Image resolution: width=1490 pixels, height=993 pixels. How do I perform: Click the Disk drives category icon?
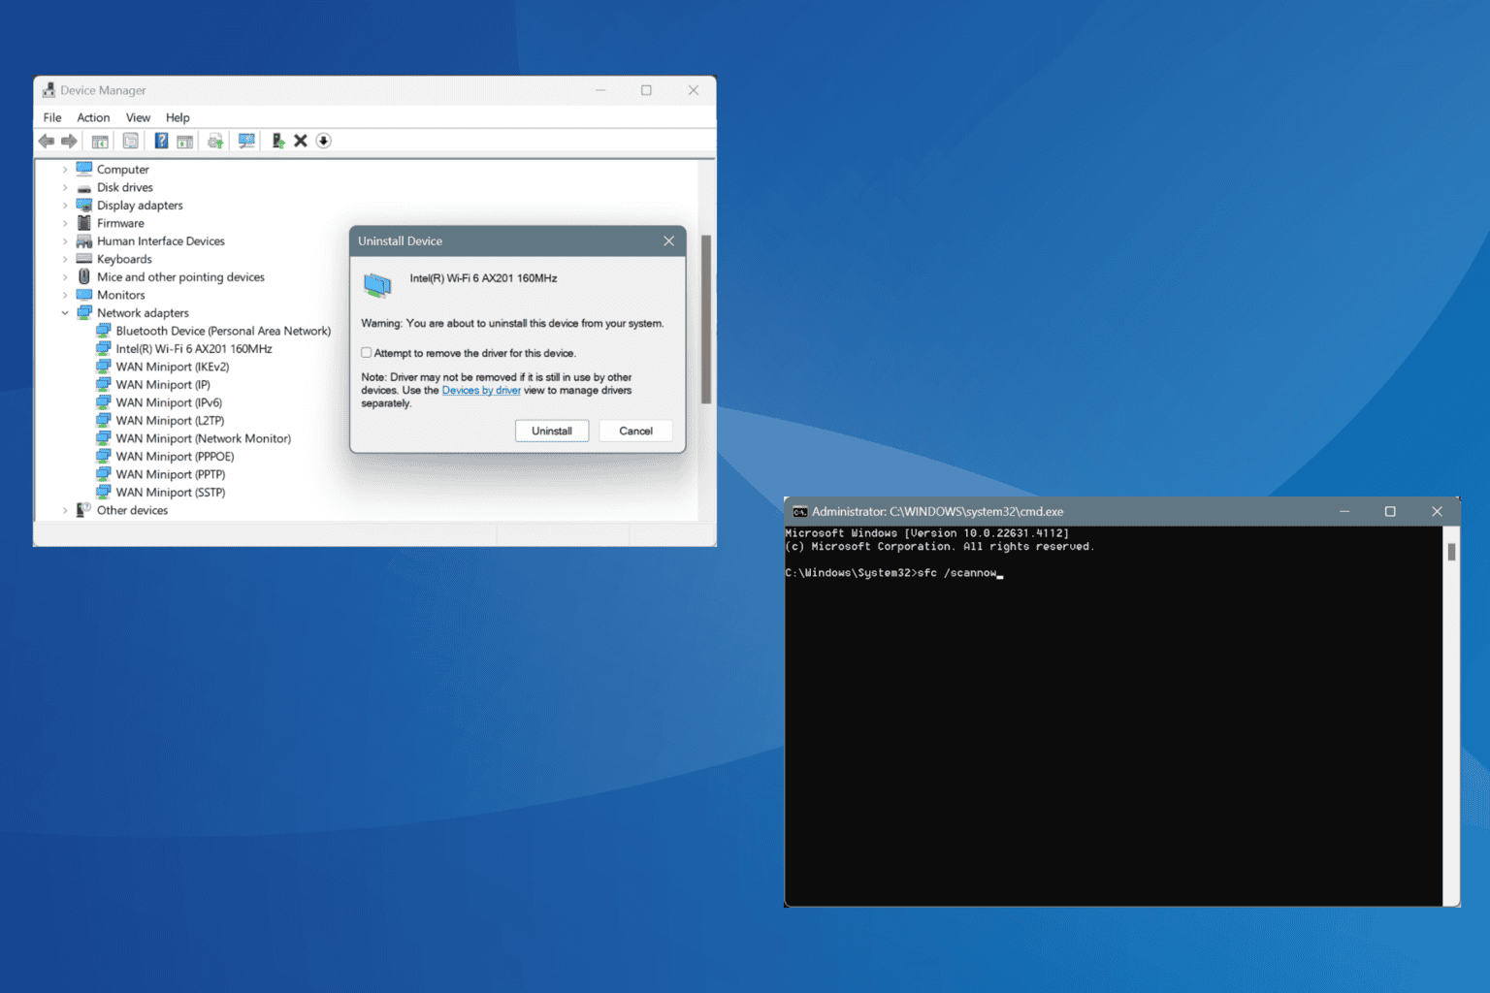click(x=84, y=187)
